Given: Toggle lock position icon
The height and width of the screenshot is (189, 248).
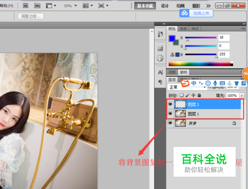Looking at the screenshot, I should pos(193,95).
